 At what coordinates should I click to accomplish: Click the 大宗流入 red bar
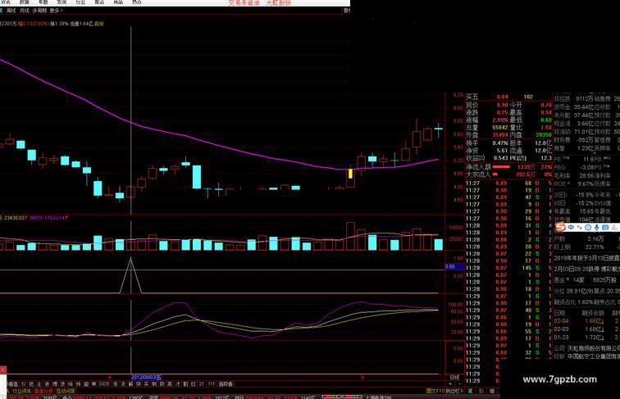click(x=495, y=175)
